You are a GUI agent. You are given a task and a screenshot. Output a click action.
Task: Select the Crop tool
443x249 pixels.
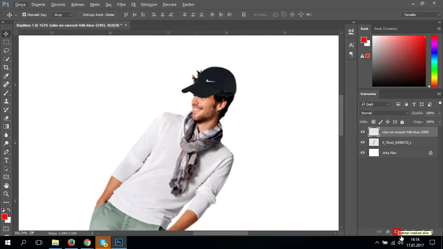click(x=6, y=67)
